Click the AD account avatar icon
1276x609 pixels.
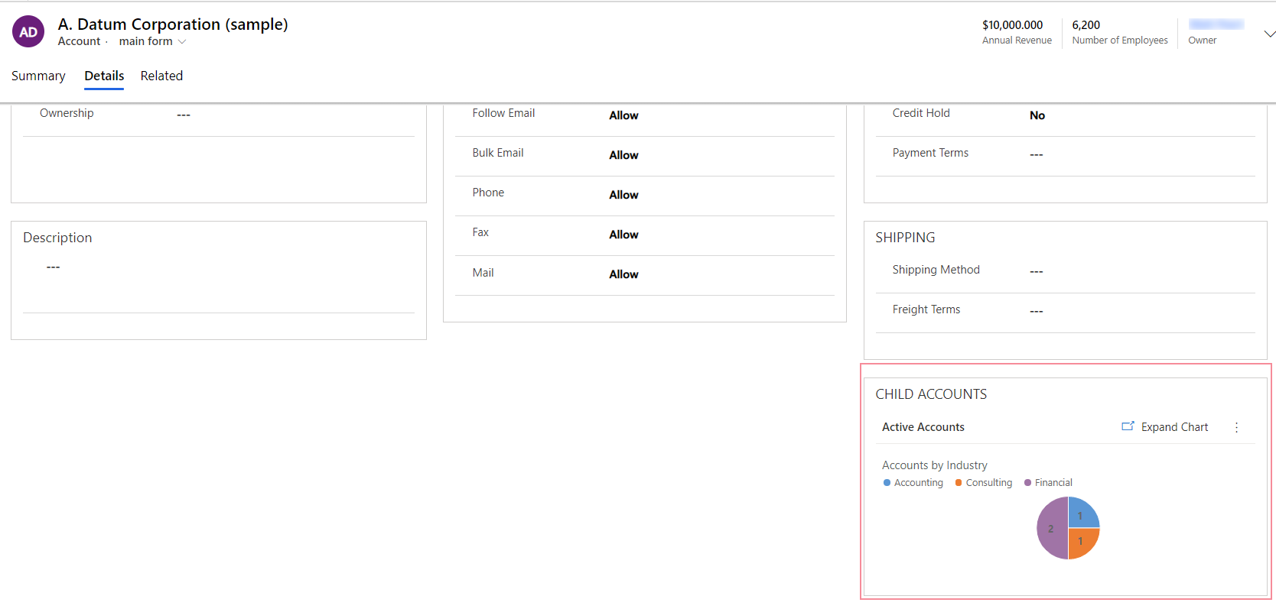[28, 32]
